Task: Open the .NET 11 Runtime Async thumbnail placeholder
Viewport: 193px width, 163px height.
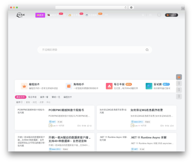Action: pos(113,138)
